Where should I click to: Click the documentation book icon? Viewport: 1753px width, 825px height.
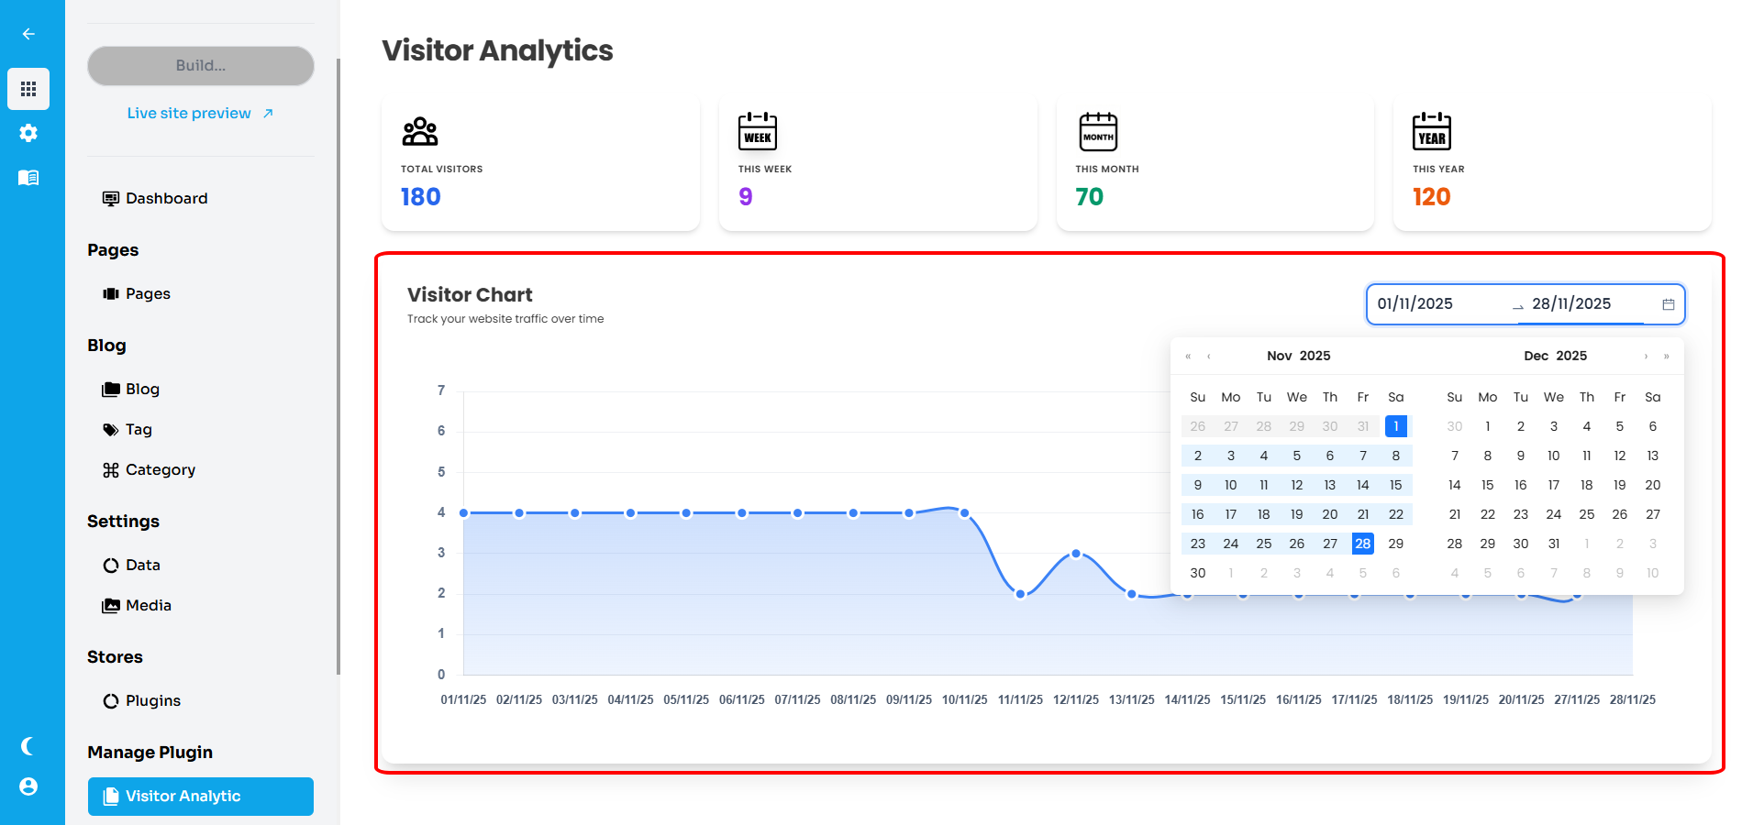point(28,178)
